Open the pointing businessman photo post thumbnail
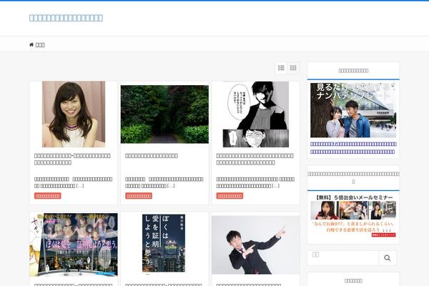Image resolution: width=429 pixels, height=286 pixels. [x=255, y=245]
